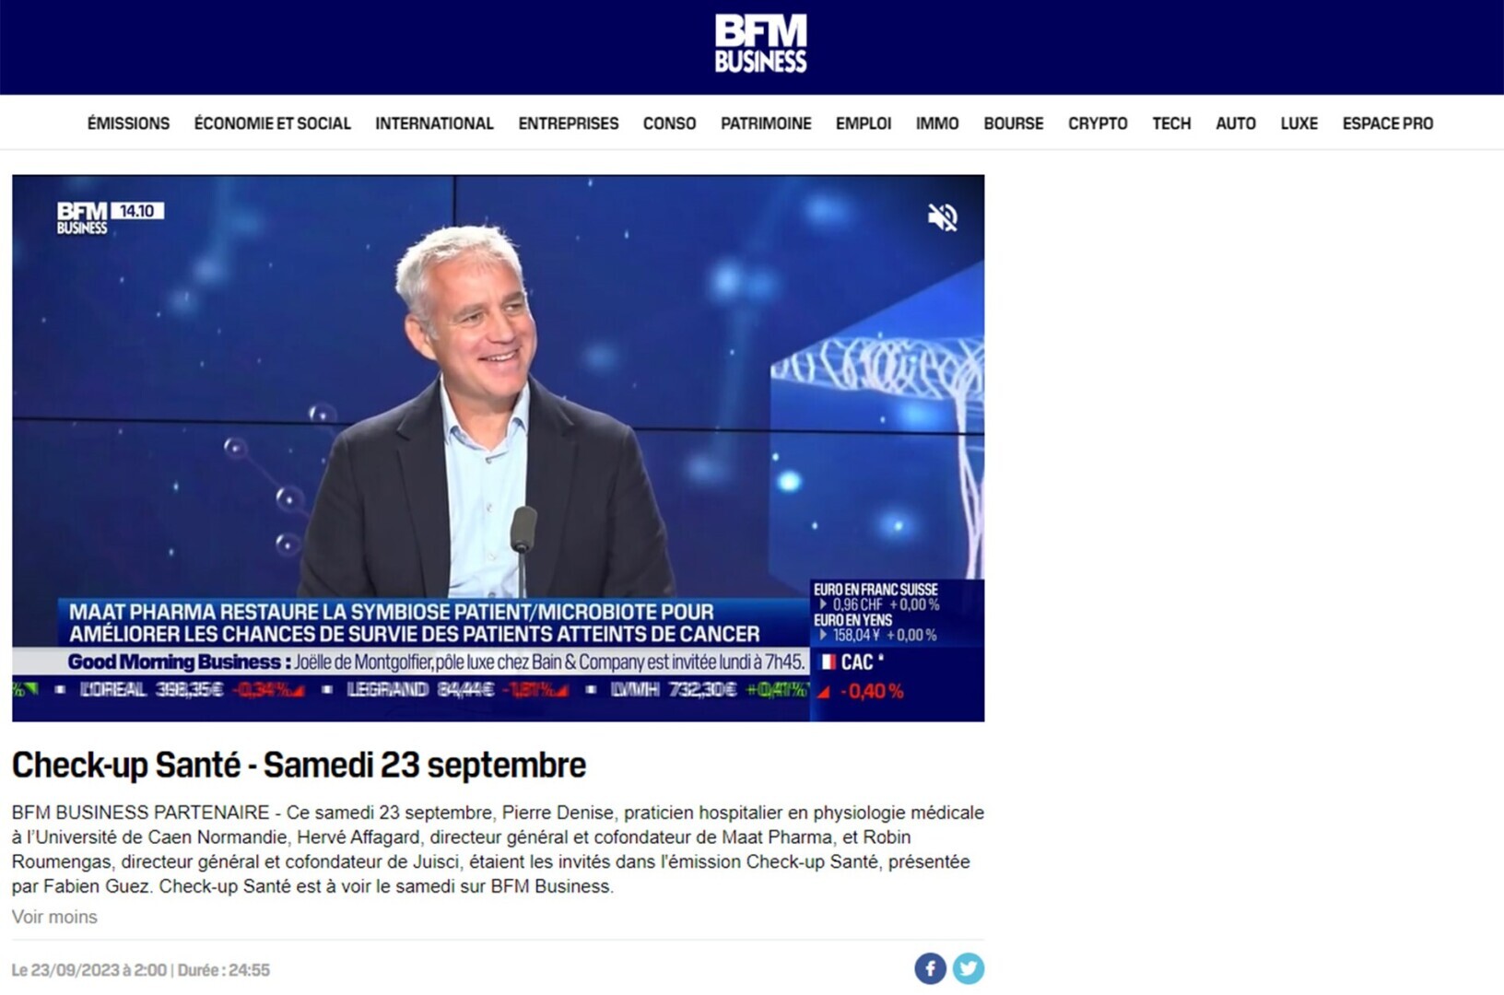Select the Conso menu item
The image size is (1504, 995).
pyautogui.click(x=669, y=123)
